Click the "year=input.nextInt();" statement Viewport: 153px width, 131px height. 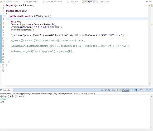point(22,30)
